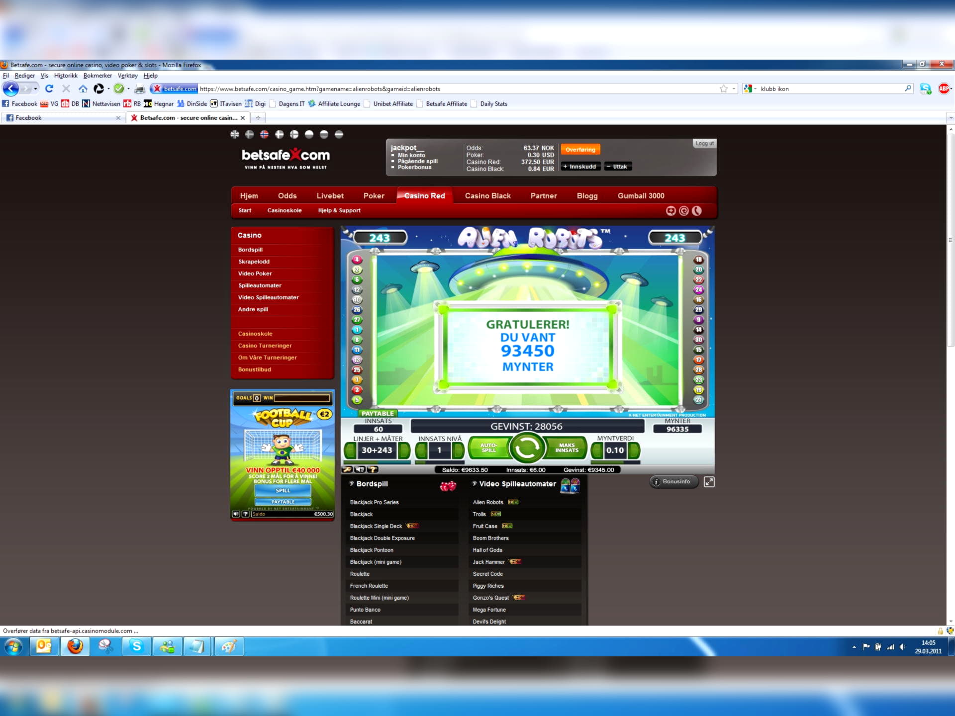This screenshot has height=716, width=955.
Task: Open the Paytable tab in game
Action: click(x=378, y=414)
